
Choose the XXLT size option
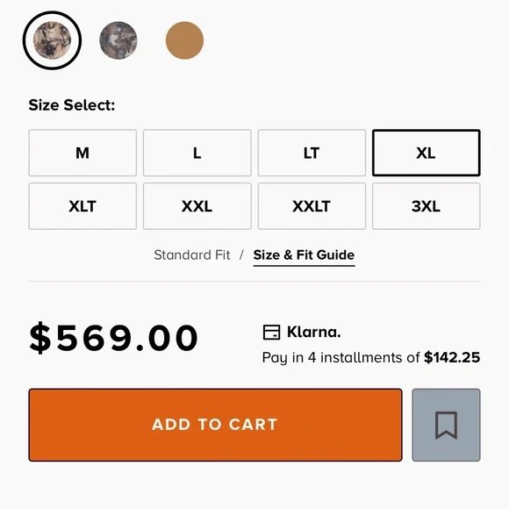(312, 206)
